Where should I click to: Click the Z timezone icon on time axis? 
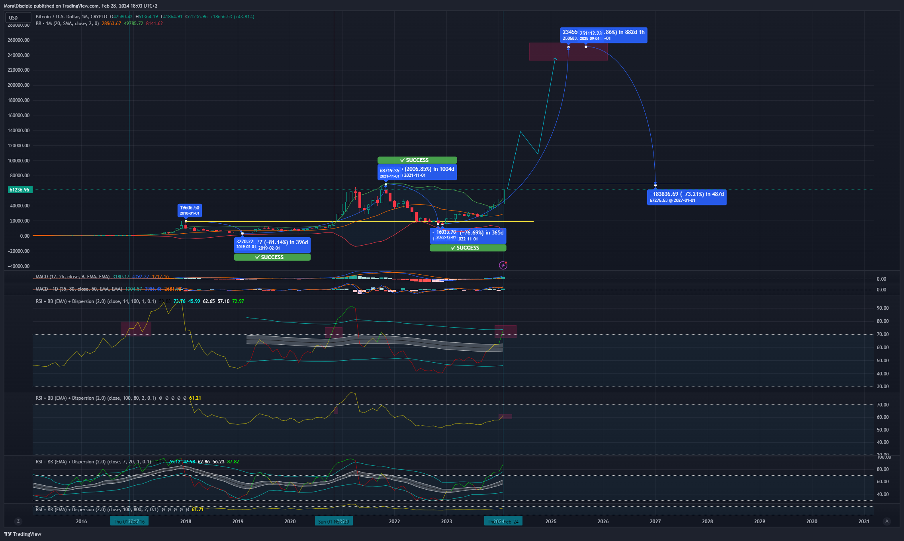pos(18,521)
